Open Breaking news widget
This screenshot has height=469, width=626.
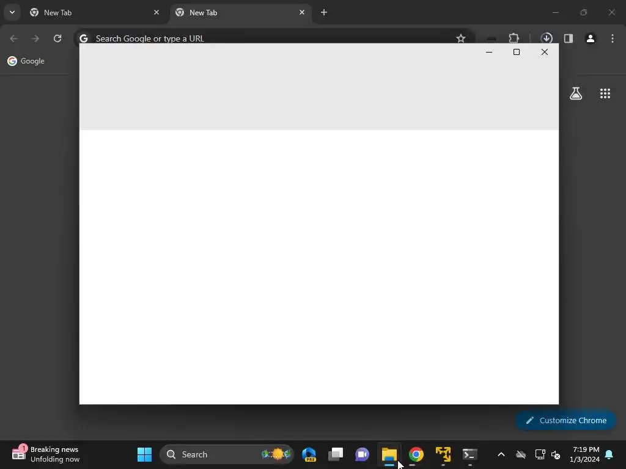(x=46, y=454)
